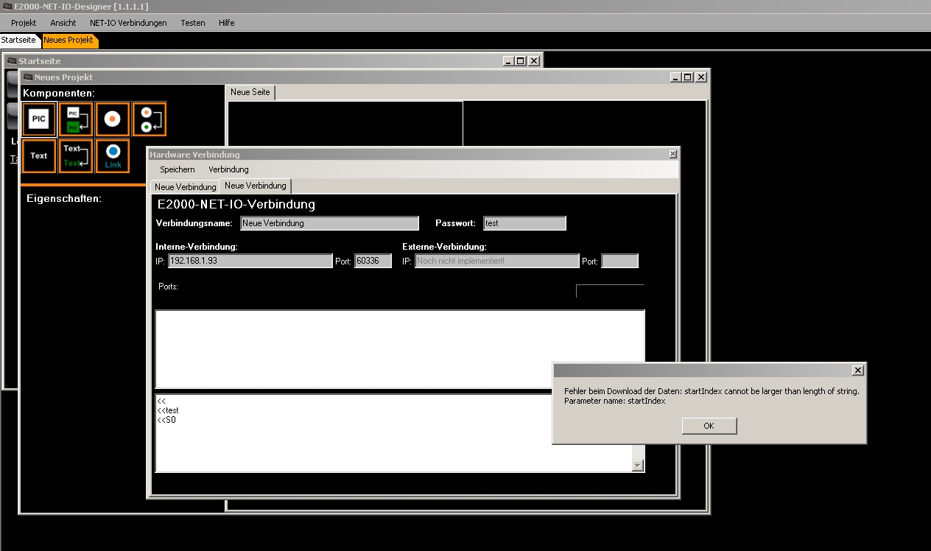Click OK in the error dialog
The height and width of the screenshot is (551, 931).
tap(709, 426)
